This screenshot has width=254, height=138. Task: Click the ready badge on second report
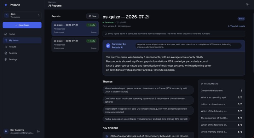91,41
